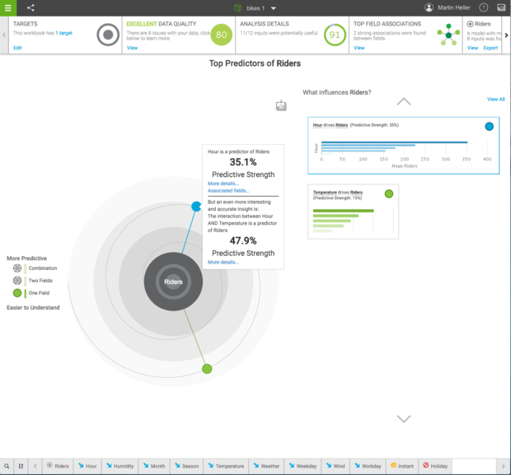
Task: Open View link under Top Field Associations
Action: coord(359,48)
